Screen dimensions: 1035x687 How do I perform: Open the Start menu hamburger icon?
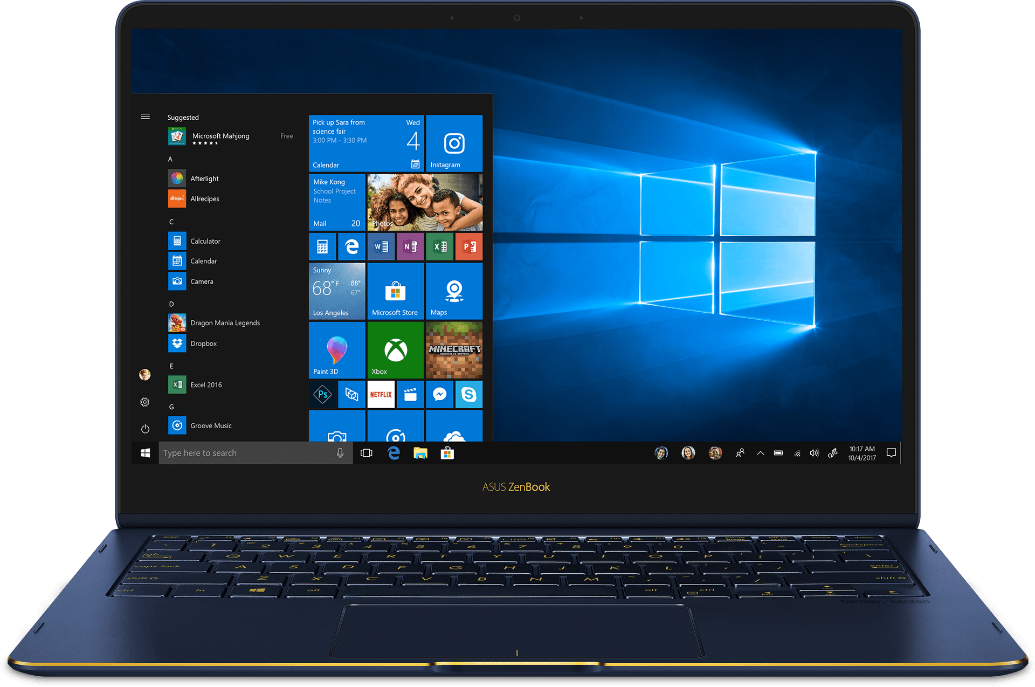(x=145, y=116)
